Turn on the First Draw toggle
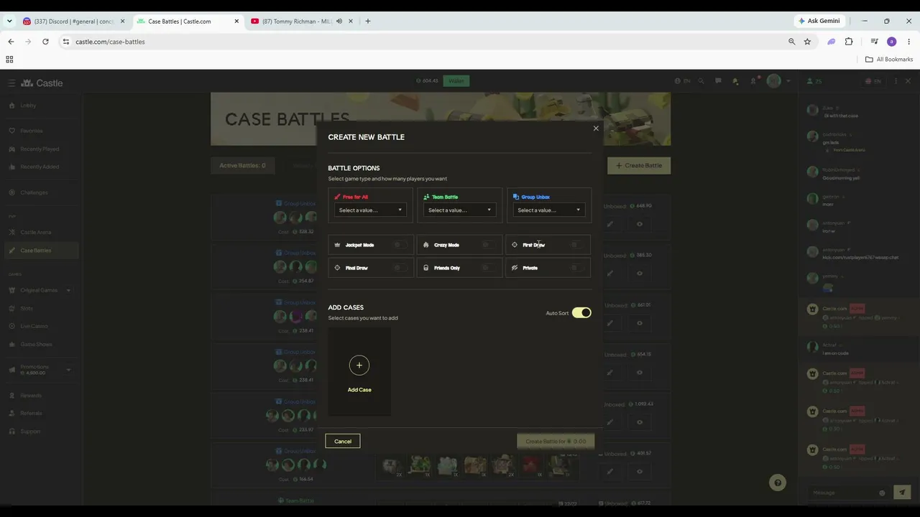Screen dimensions: 920x517 (576, 245)
